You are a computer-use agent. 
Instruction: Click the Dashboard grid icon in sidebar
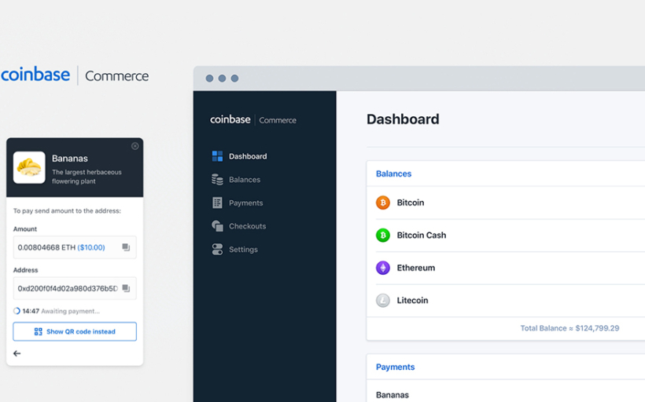(217, 156)
